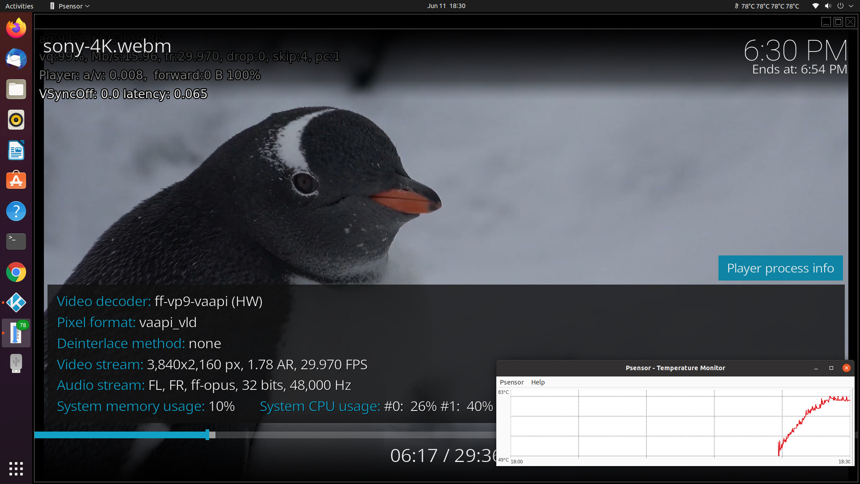860x484 pixels.
Task: Click the Video decoder ff-vp9-vaapi (HW) line
Action: click(x=159, y=301)
